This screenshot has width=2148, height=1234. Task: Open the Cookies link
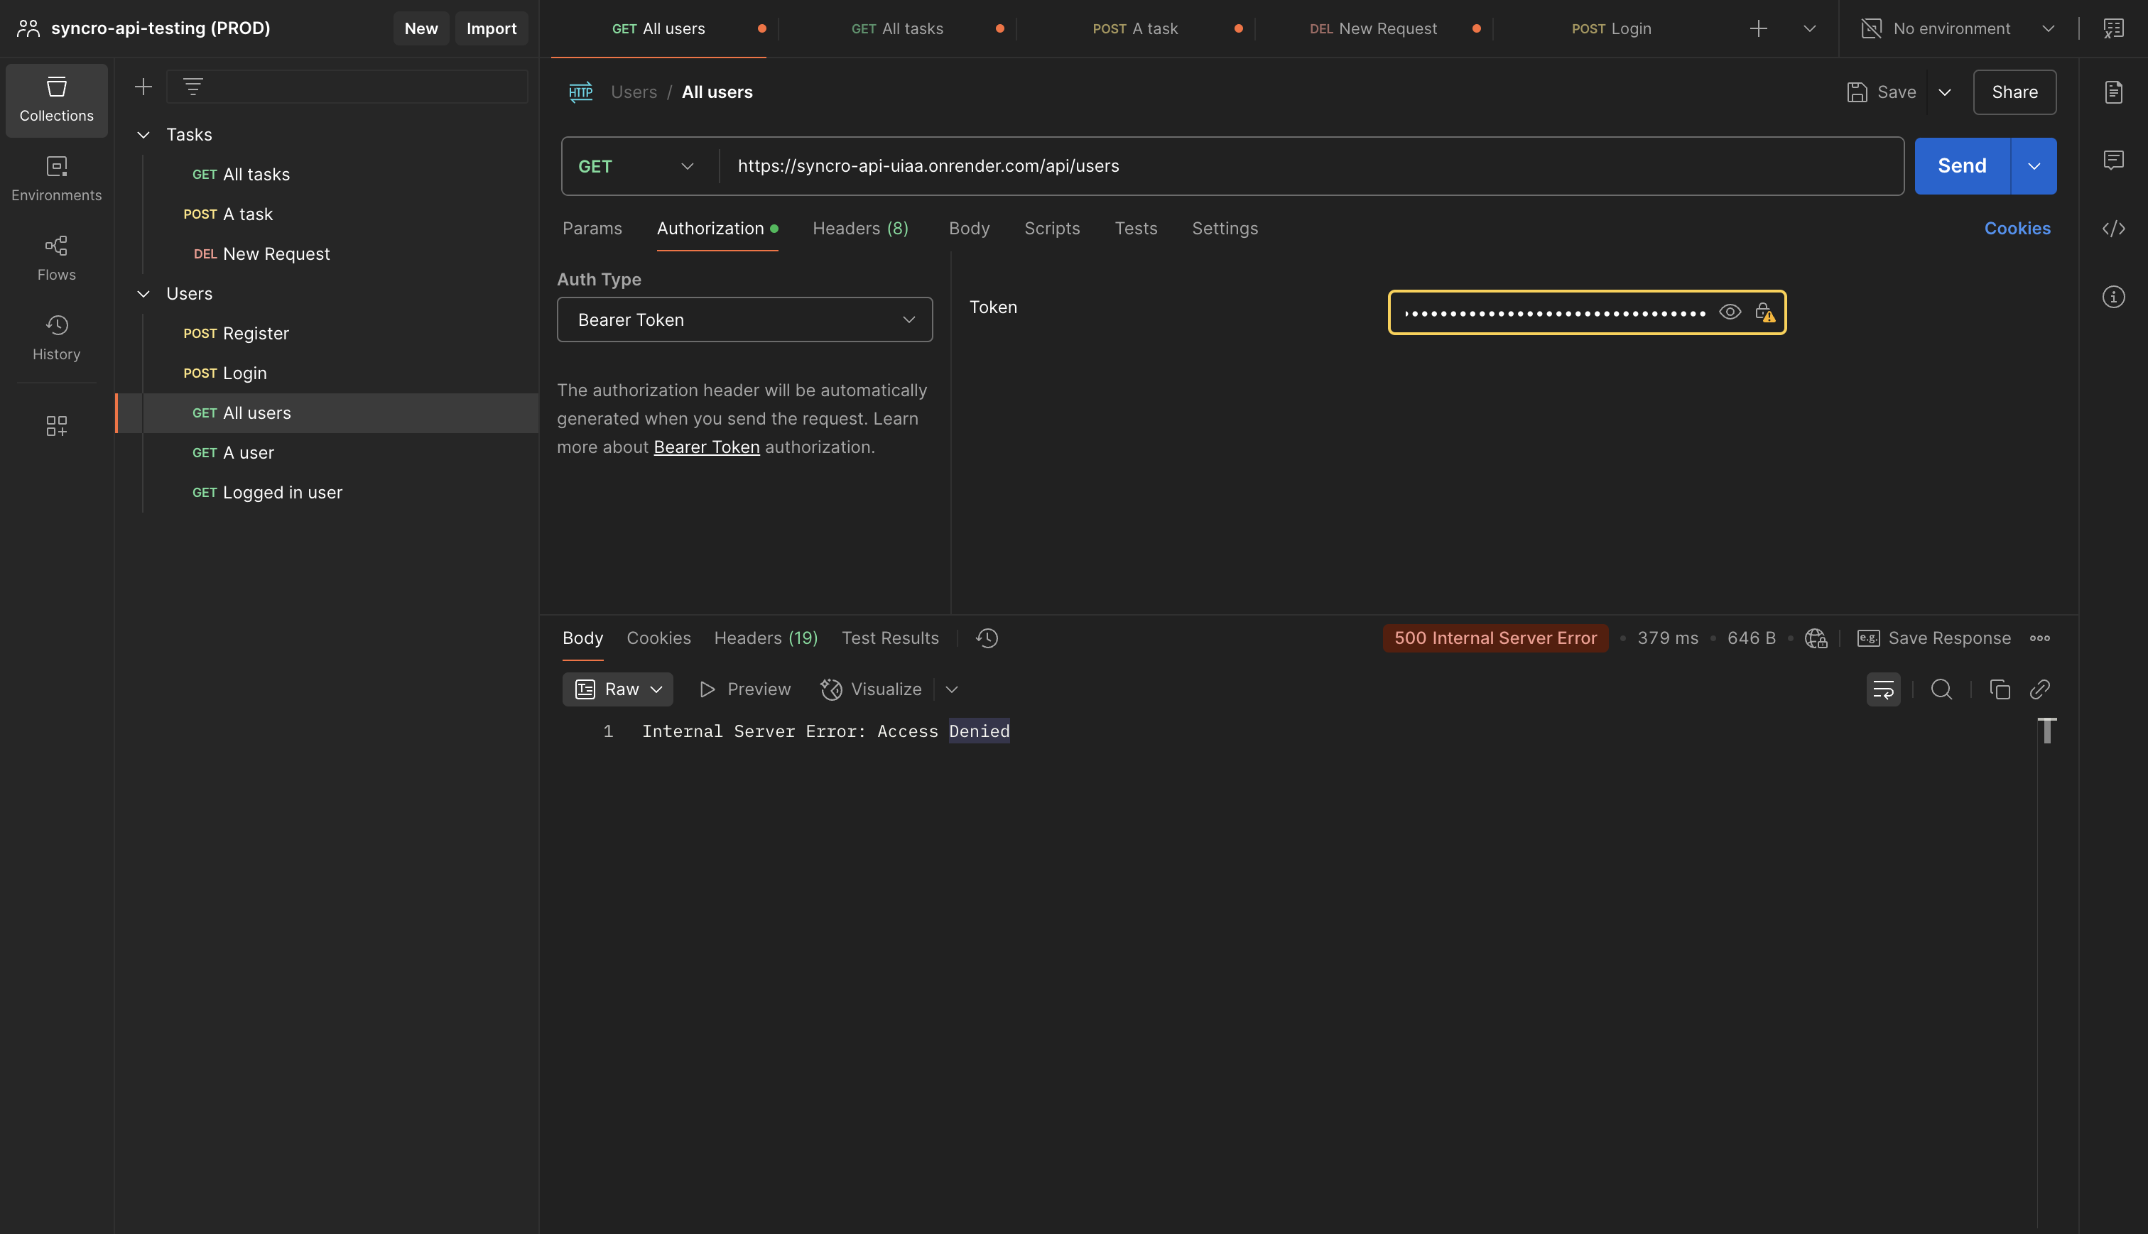[2017, 228]
